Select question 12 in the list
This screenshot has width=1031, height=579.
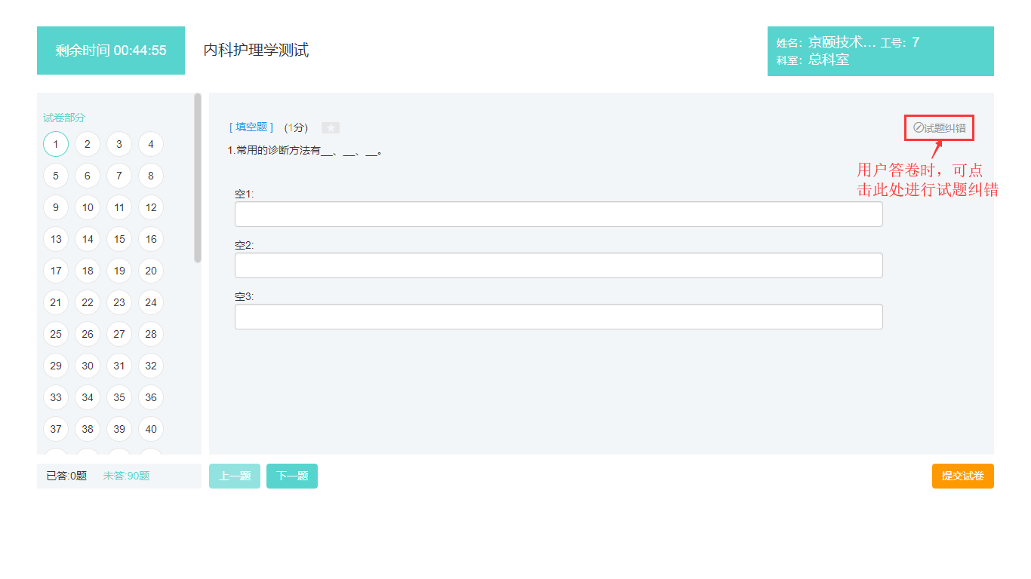(151, 207)
